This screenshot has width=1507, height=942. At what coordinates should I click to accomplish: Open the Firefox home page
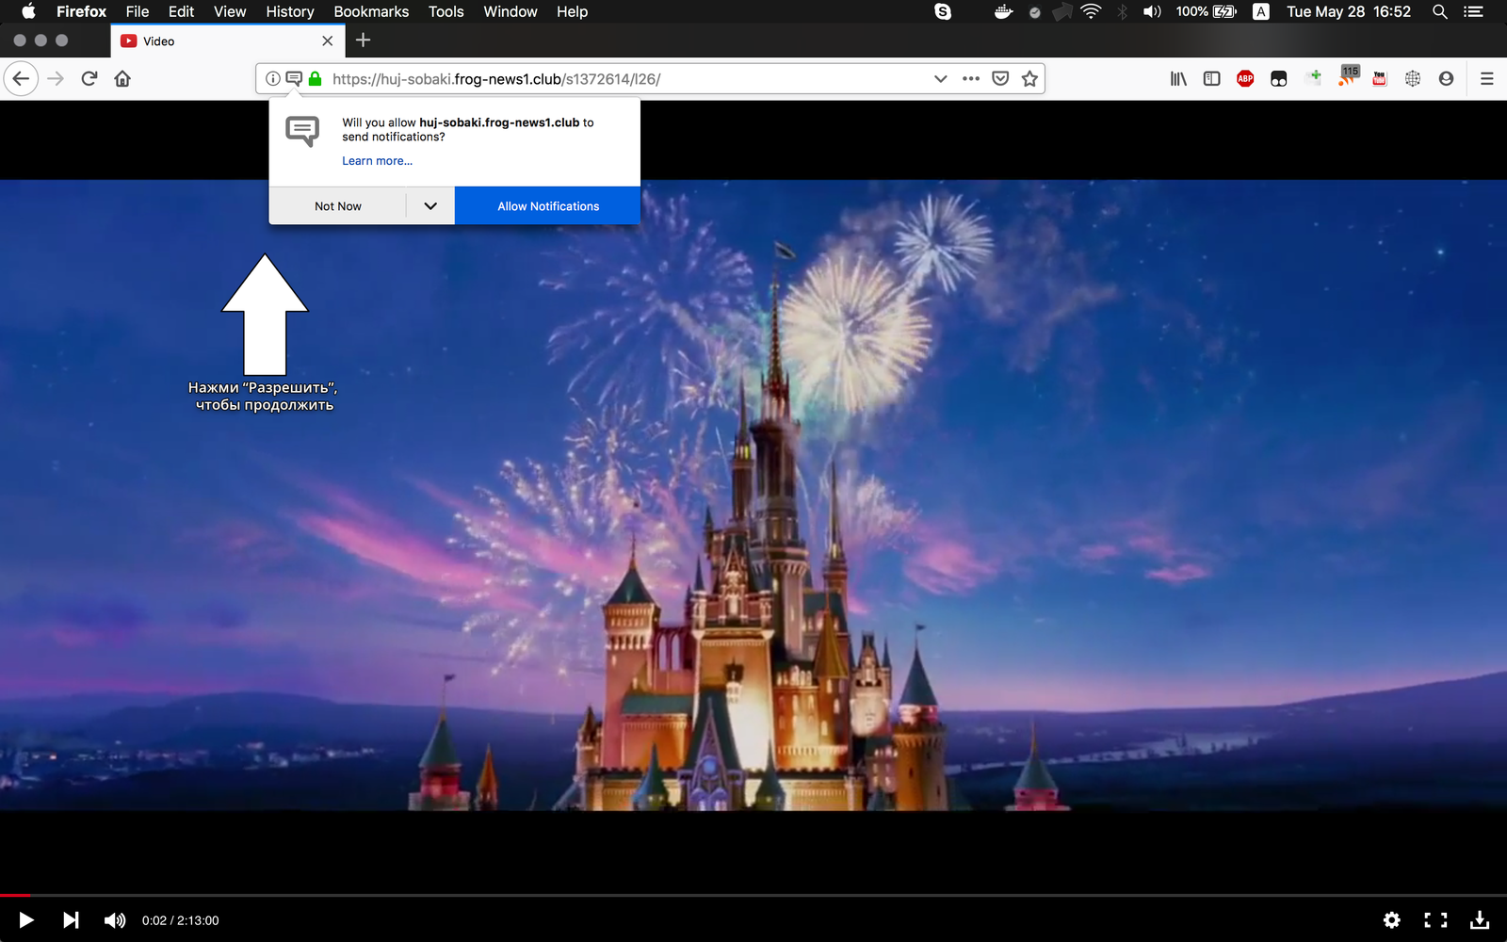coord(122,79)
